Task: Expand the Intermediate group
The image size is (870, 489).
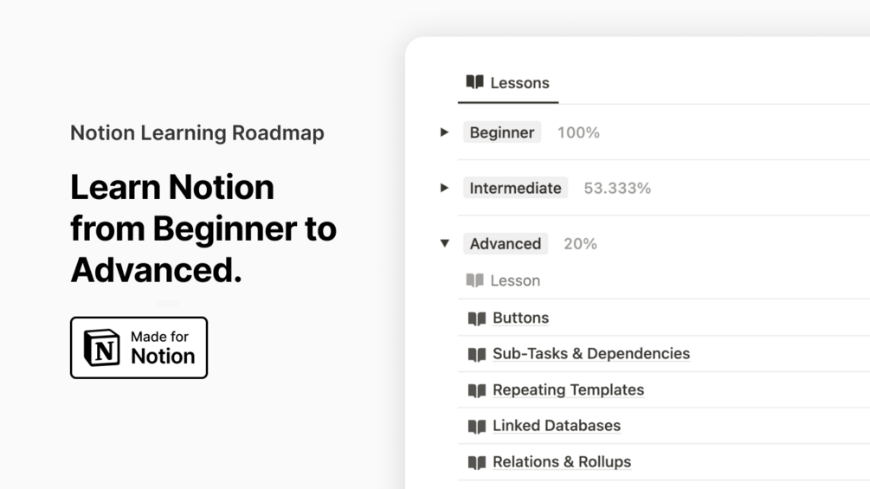Action: click(444, 188)
